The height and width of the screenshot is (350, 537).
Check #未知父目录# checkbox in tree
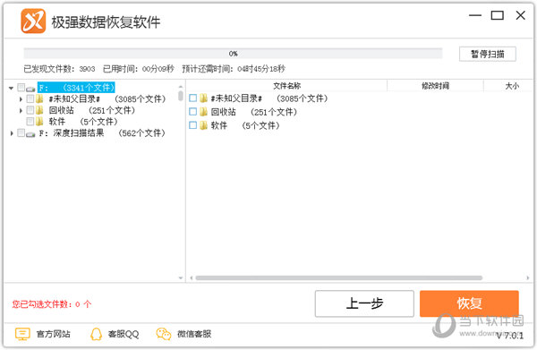click(30, 99)
